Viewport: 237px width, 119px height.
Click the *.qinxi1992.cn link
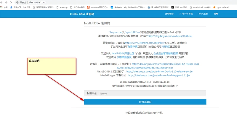coord(132,32)
